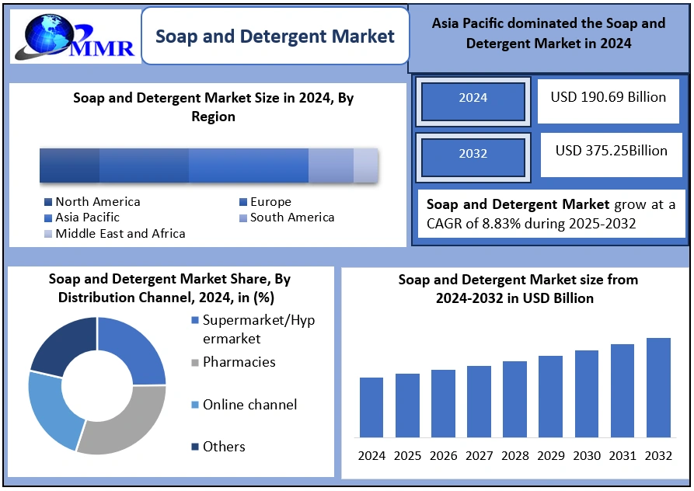
Task: Click the Others legend marker
Action: (194, 447)
